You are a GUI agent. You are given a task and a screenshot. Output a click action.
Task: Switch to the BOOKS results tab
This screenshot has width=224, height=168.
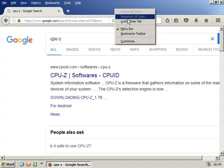coord(182,50)
